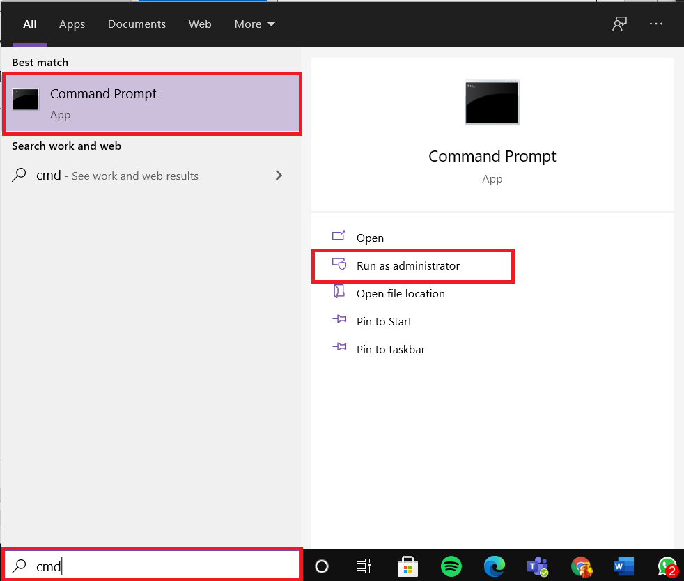Viewport: 684px width, 581px height.
Task: Launch Spotify from the taskbar
Action: point(451,566)
